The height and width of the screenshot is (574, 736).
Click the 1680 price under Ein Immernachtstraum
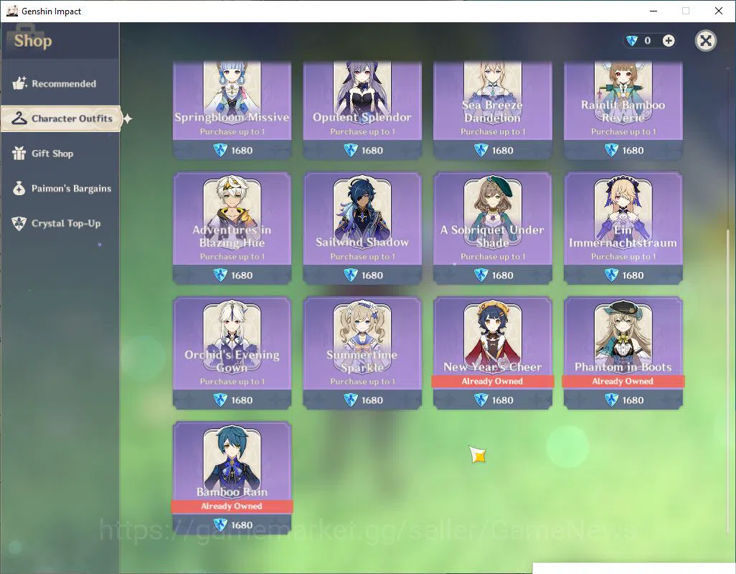tap(633, 276)
